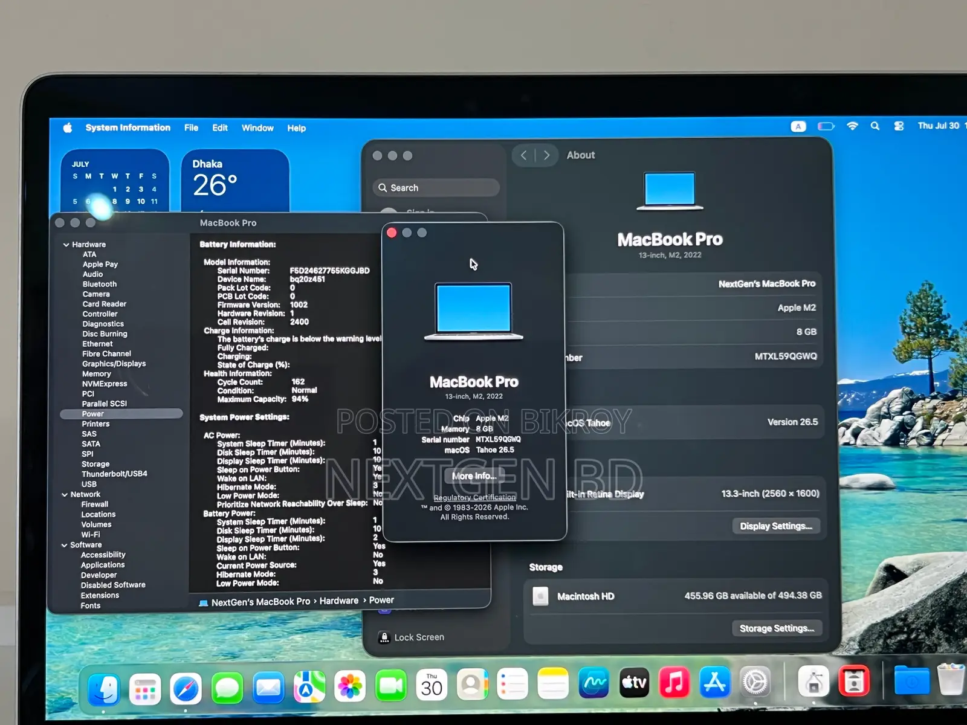Image resolution: width=967 pixels, height=725 pixels.
Task: Open the Apple menu
Action: pos(68,127)
